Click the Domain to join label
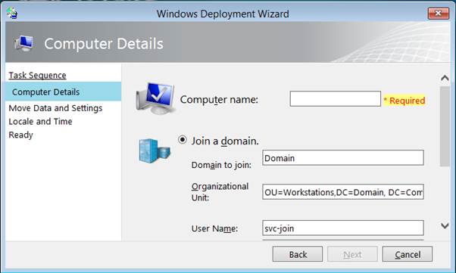This screenshot has width=456, height=273. 221,165
